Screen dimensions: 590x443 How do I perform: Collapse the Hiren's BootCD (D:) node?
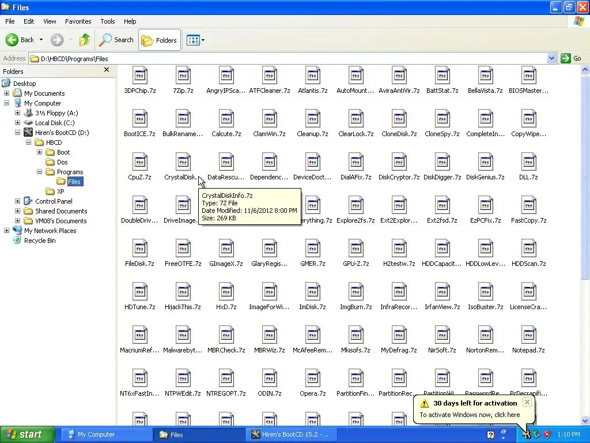click(x=17, y=132)
